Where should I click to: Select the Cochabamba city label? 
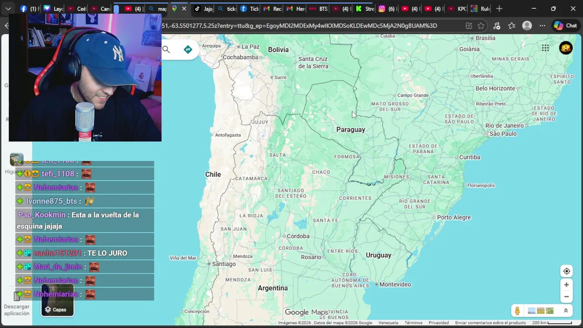coord(240,57)
